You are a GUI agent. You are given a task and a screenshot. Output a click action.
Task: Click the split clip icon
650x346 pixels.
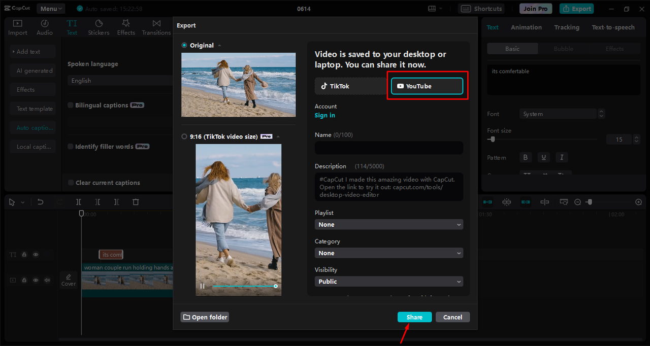(x=79, y=202)
